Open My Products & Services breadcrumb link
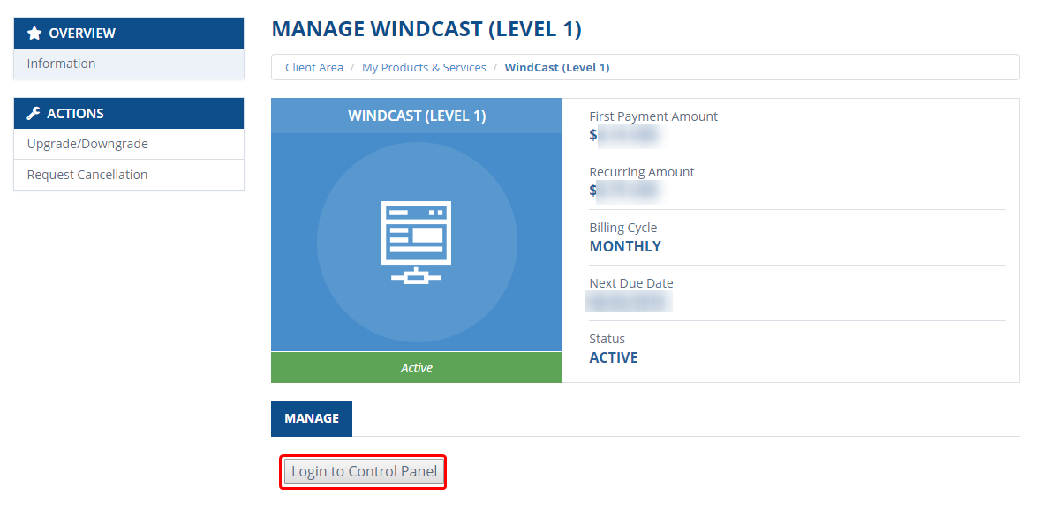The width and height of the screenshot is (1056, 510). (424, 67)
